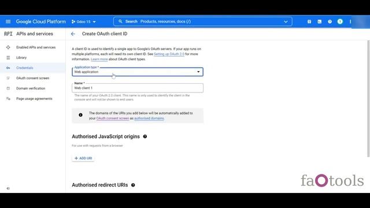Click help icon beside Authorised redirect URIs

pos(133,185)
